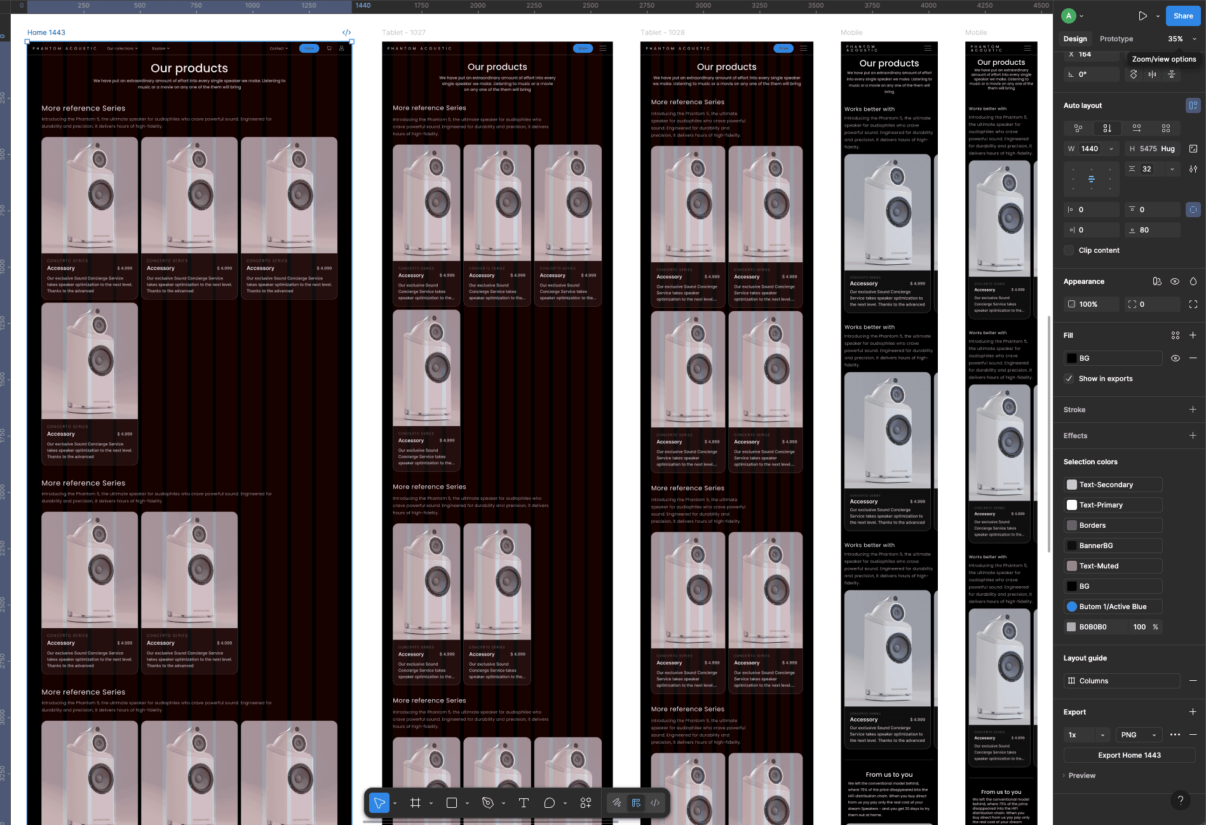1206x825 pixels.
Task: Open dev mode code icon beside Home 1443
Action: click(346, 32)
